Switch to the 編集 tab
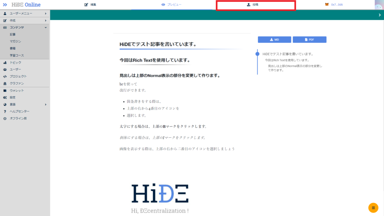Image resolution: width=384 pixels, height=216 pixels. pos(90,4)
